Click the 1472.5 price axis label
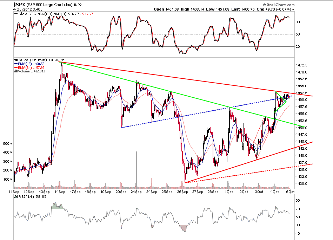 (301, 65)
